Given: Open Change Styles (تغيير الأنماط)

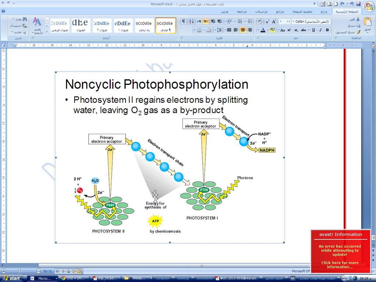Looking at the screenshot, I should (37, 25).
